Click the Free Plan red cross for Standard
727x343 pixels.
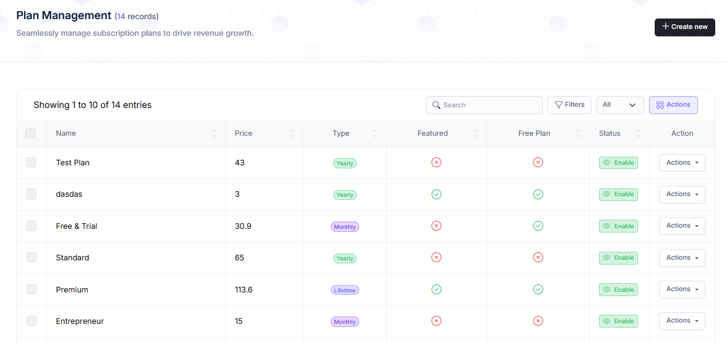pyautogui.click(x=538, y=257)
